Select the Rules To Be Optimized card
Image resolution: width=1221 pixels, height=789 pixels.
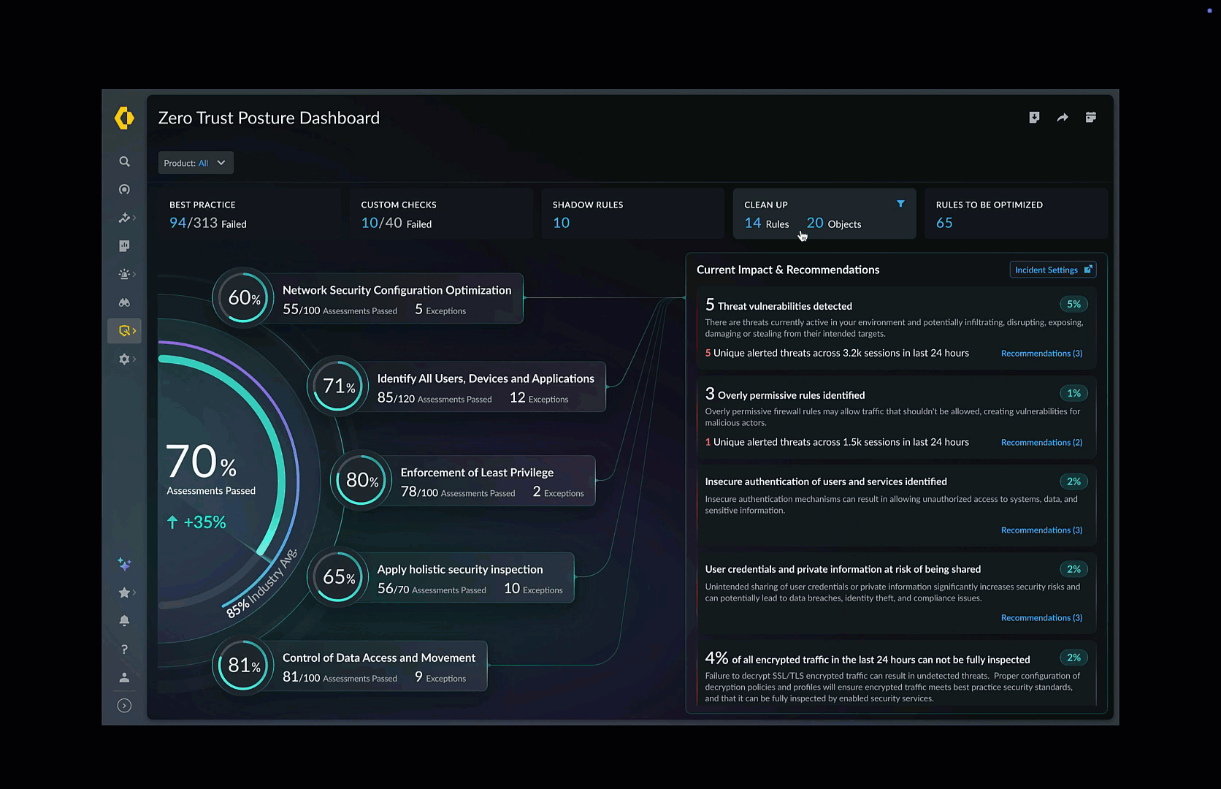[1015, 214]
